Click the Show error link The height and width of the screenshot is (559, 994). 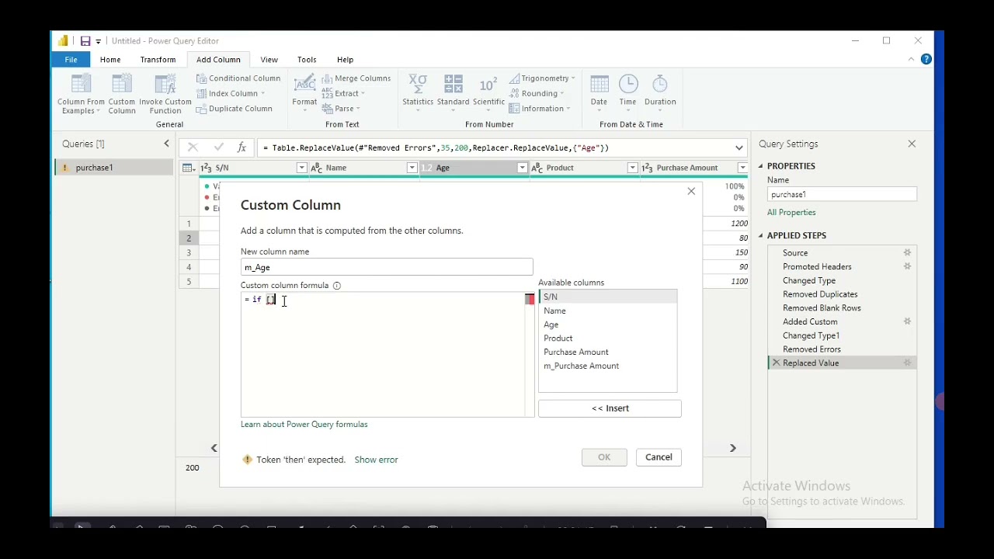[376, 460]
